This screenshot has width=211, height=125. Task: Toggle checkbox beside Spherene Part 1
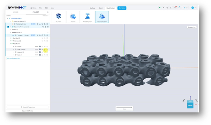8,27
